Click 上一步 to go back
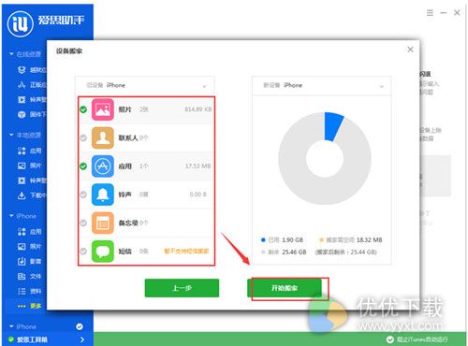This screenshot has height=346, width=468. click(x=182, y=288)
